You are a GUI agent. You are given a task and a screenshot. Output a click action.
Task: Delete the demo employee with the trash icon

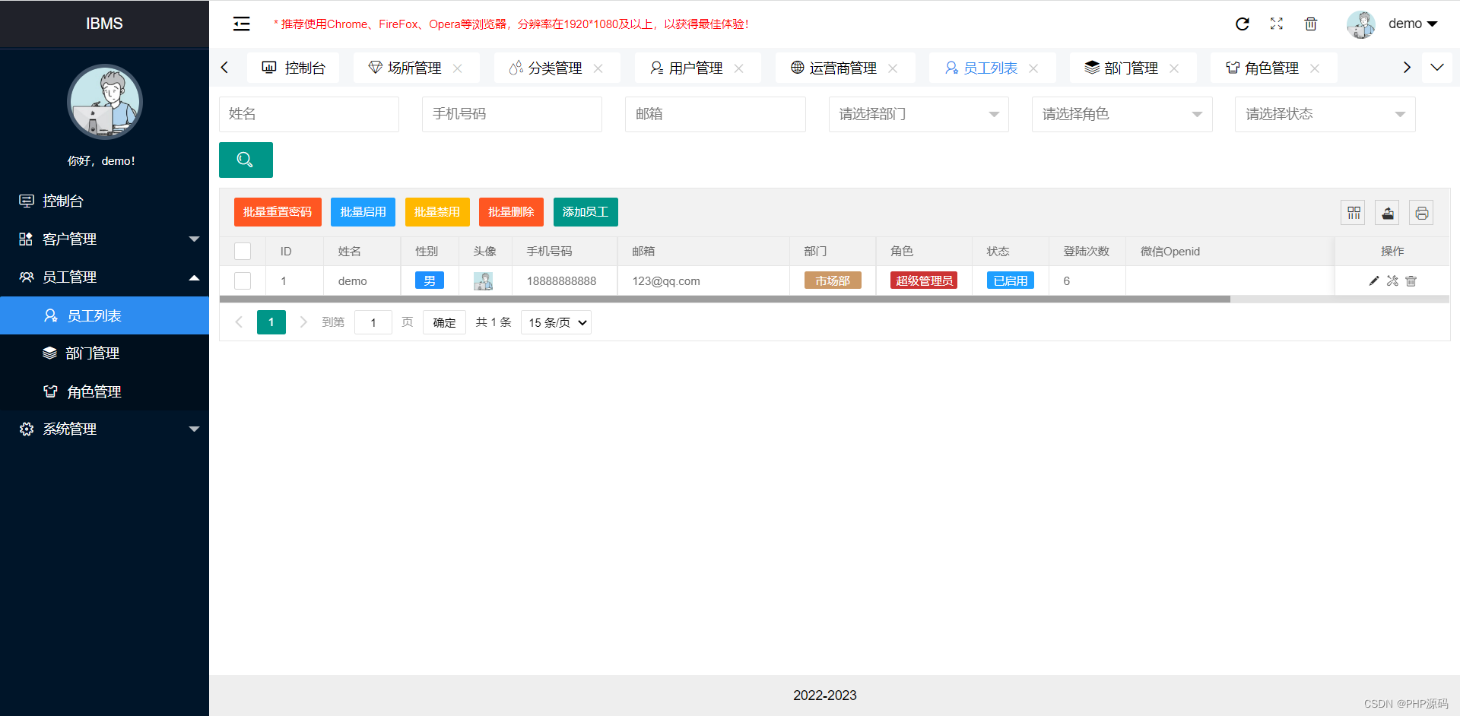(1411, 281)
